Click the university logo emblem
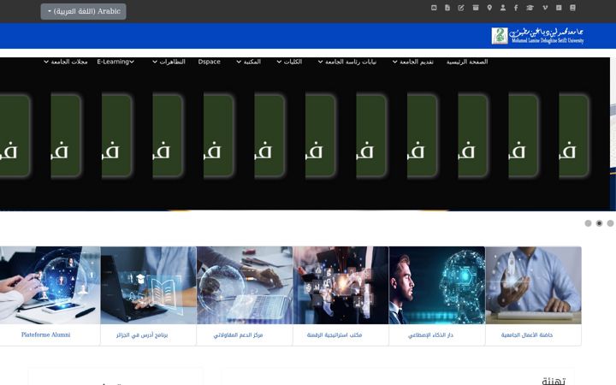Viewport: 616px width, 385px height. 500,36
